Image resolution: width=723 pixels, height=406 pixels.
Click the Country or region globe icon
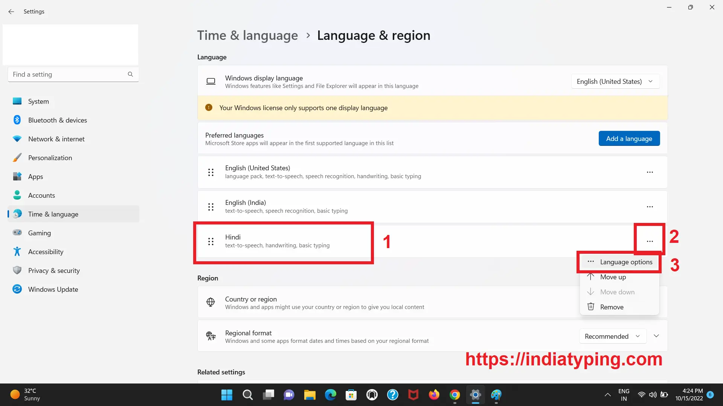(x=210, y=302)
